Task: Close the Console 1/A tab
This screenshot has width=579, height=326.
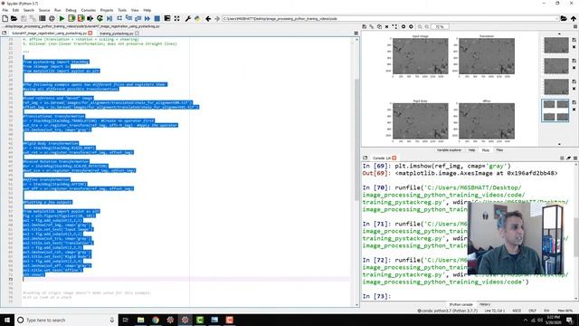Action: 394,158
